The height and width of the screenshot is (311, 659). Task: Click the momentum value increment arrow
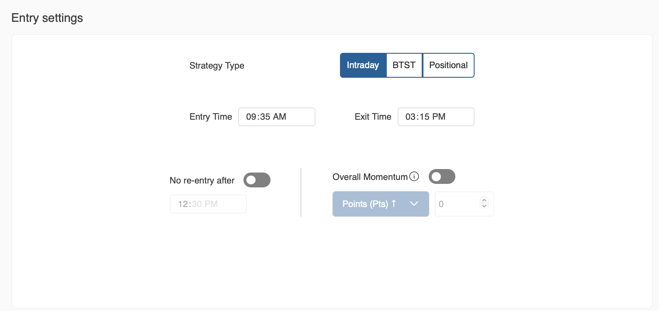click(484, 200)
